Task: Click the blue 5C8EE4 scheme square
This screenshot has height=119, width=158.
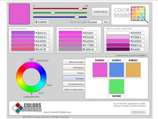Action: [117, 70]
